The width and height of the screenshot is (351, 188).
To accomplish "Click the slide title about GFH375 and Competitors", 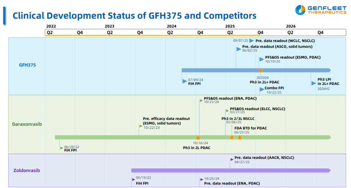I will pos(134,15).
